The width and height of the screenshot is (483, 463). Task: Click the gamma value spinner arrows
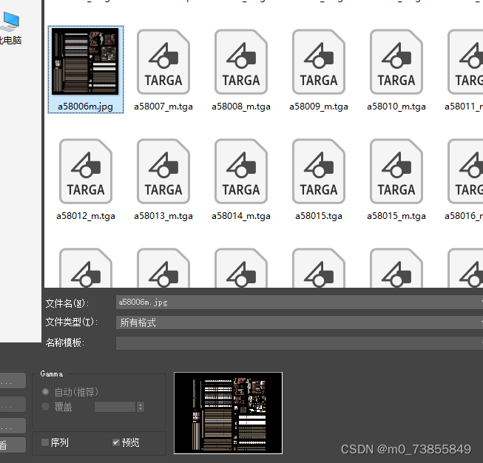point(141,407)
